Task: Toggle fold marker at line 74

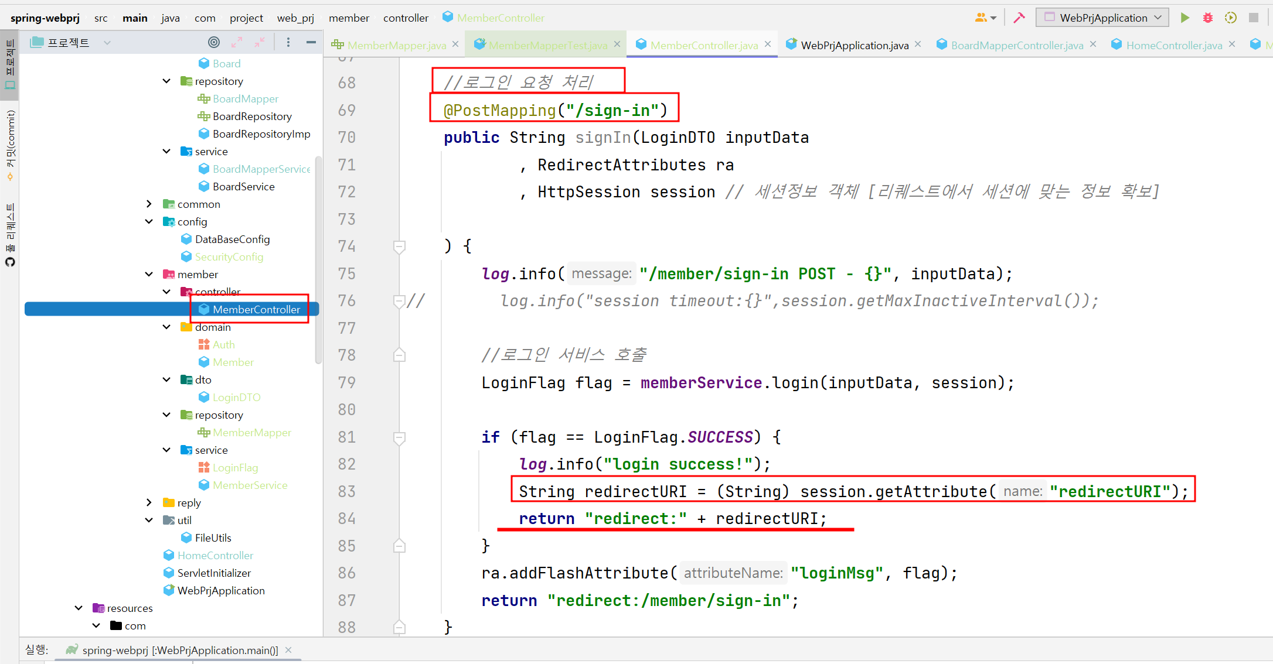Action: click(x=399, y=247)
